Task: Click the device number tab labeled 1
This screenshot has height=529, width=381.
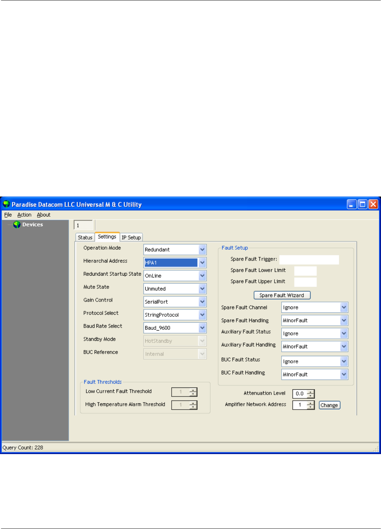Action: coord(83,225)
